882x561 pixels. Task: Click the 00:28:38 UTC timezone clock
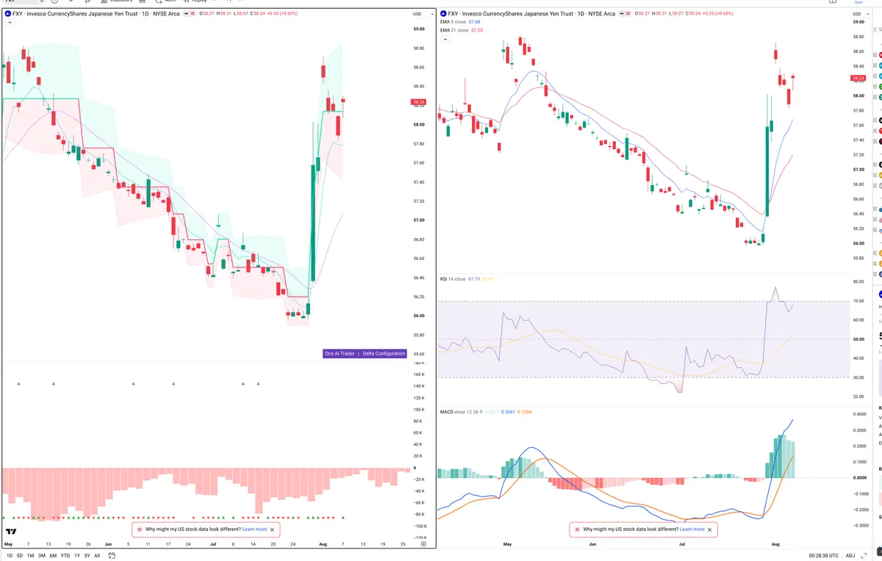823,556
